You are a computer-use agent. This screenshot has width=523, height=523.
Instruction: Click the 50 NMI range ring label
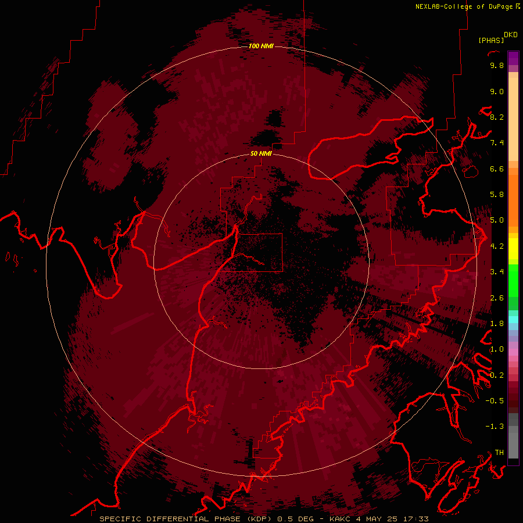pyautogui.click(x=261, y=153)
